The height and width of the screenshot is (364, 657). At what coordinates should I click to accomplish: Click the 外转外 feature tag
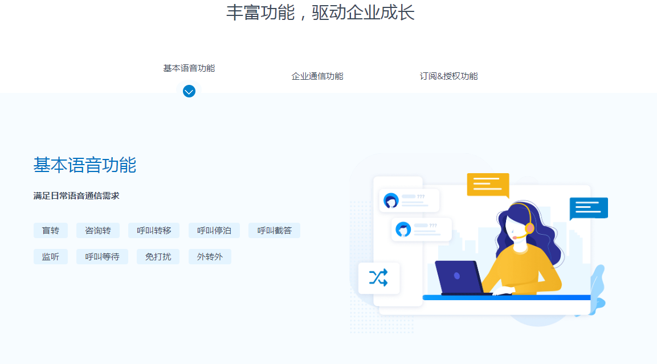click(210, 257)
